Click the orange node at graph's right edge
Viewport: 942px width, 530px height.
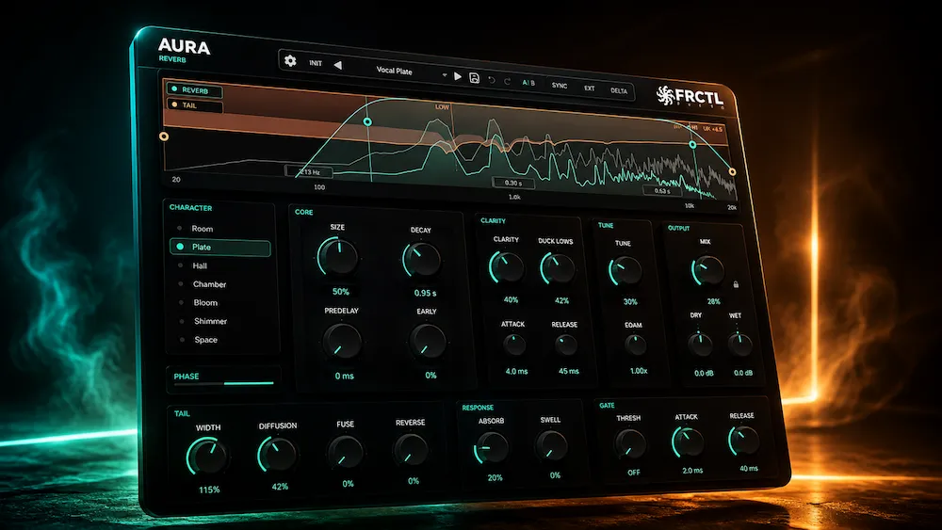732,171
